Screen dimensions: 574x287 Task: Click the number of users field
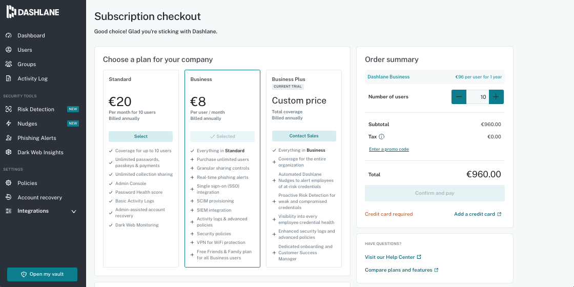click(x=477, y=97)
